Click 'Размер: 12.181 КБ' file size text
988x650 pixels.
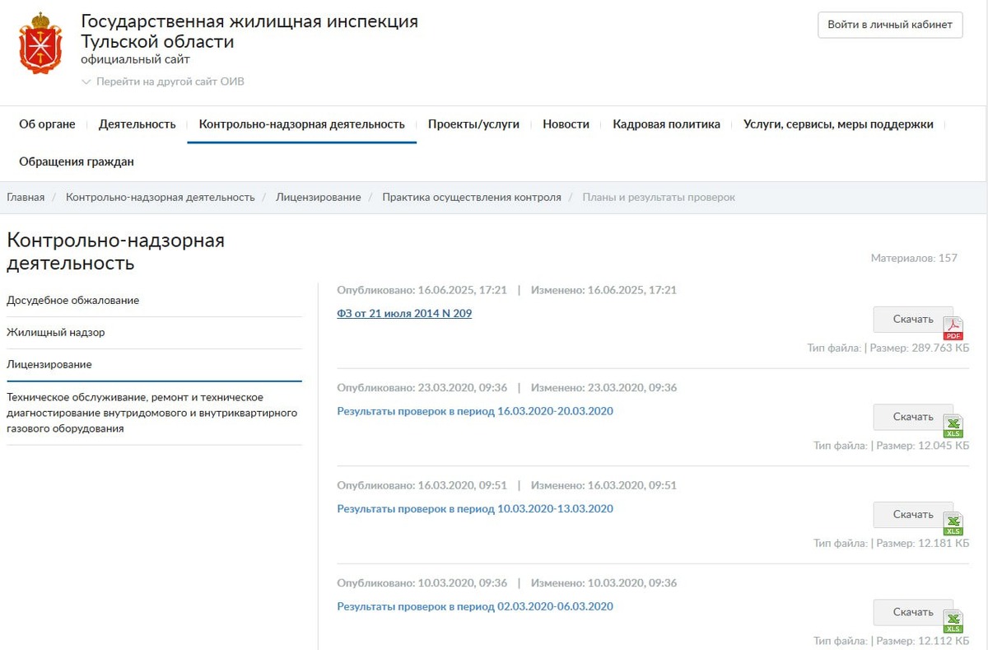(923, 543)
